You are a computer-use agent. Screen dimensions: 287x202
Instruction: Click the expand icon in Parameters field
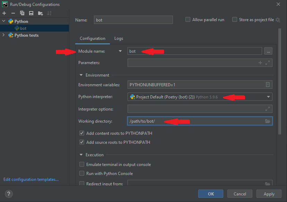(x=268, y=63)
